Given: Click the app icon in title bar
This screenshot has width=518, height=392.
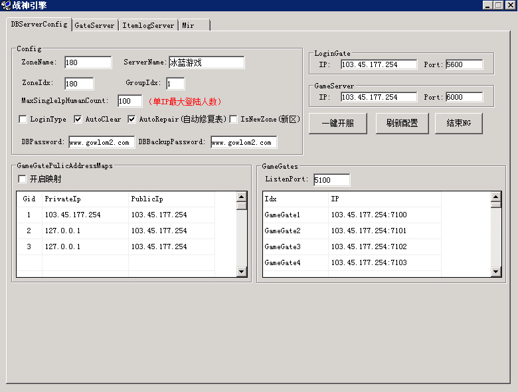Looking at the screenshot, I should tap(5, 5).
